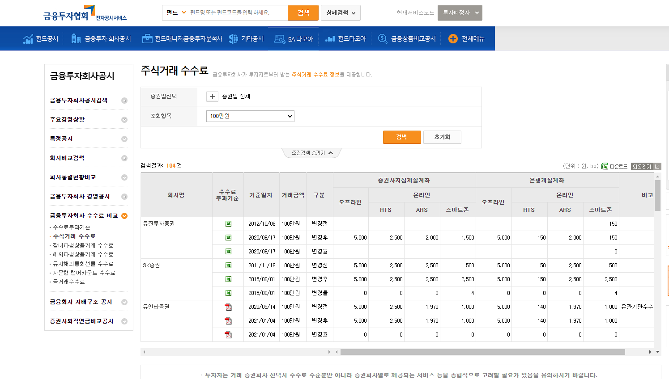Click the 다운로드 Excel export icon

click(605, 165)
